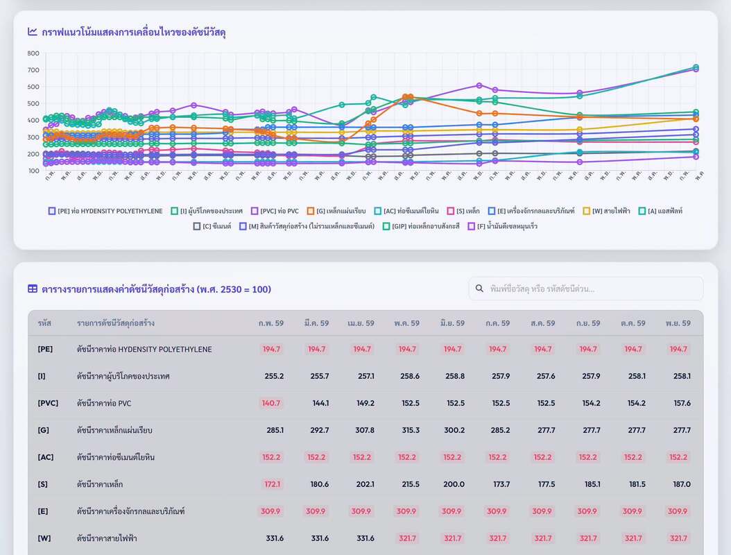Click the 202.1 value in the [S] row
This screenshot has height=555, width=731.
pos(365,484)
